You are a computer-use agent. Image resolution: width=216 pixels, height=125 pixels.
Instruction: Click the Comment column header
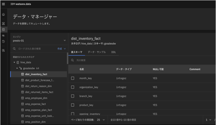click(x=195, y=69)
